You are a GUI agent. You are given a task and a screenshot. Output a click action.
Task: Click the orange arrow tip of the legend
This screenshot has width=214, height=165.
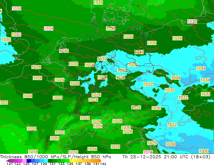click(x=101, y=161)
